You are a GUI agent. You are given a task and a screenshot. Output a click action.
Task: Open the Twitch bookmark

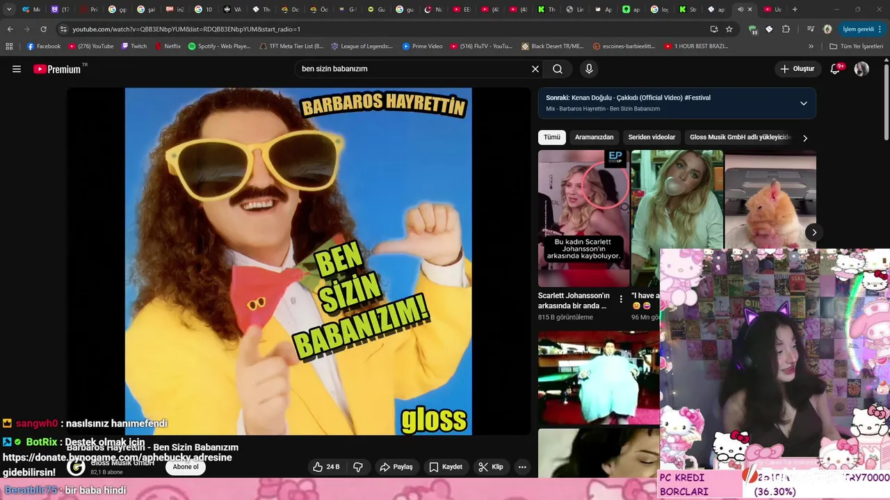(134, 47)
